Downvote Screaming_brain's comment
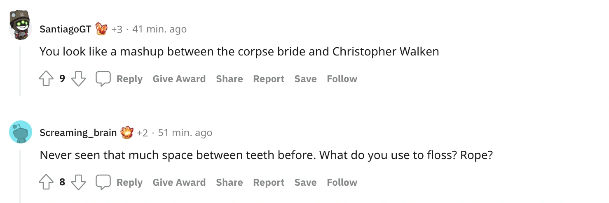This screenshot has height=203, width=609. click(x=78, y=182)
